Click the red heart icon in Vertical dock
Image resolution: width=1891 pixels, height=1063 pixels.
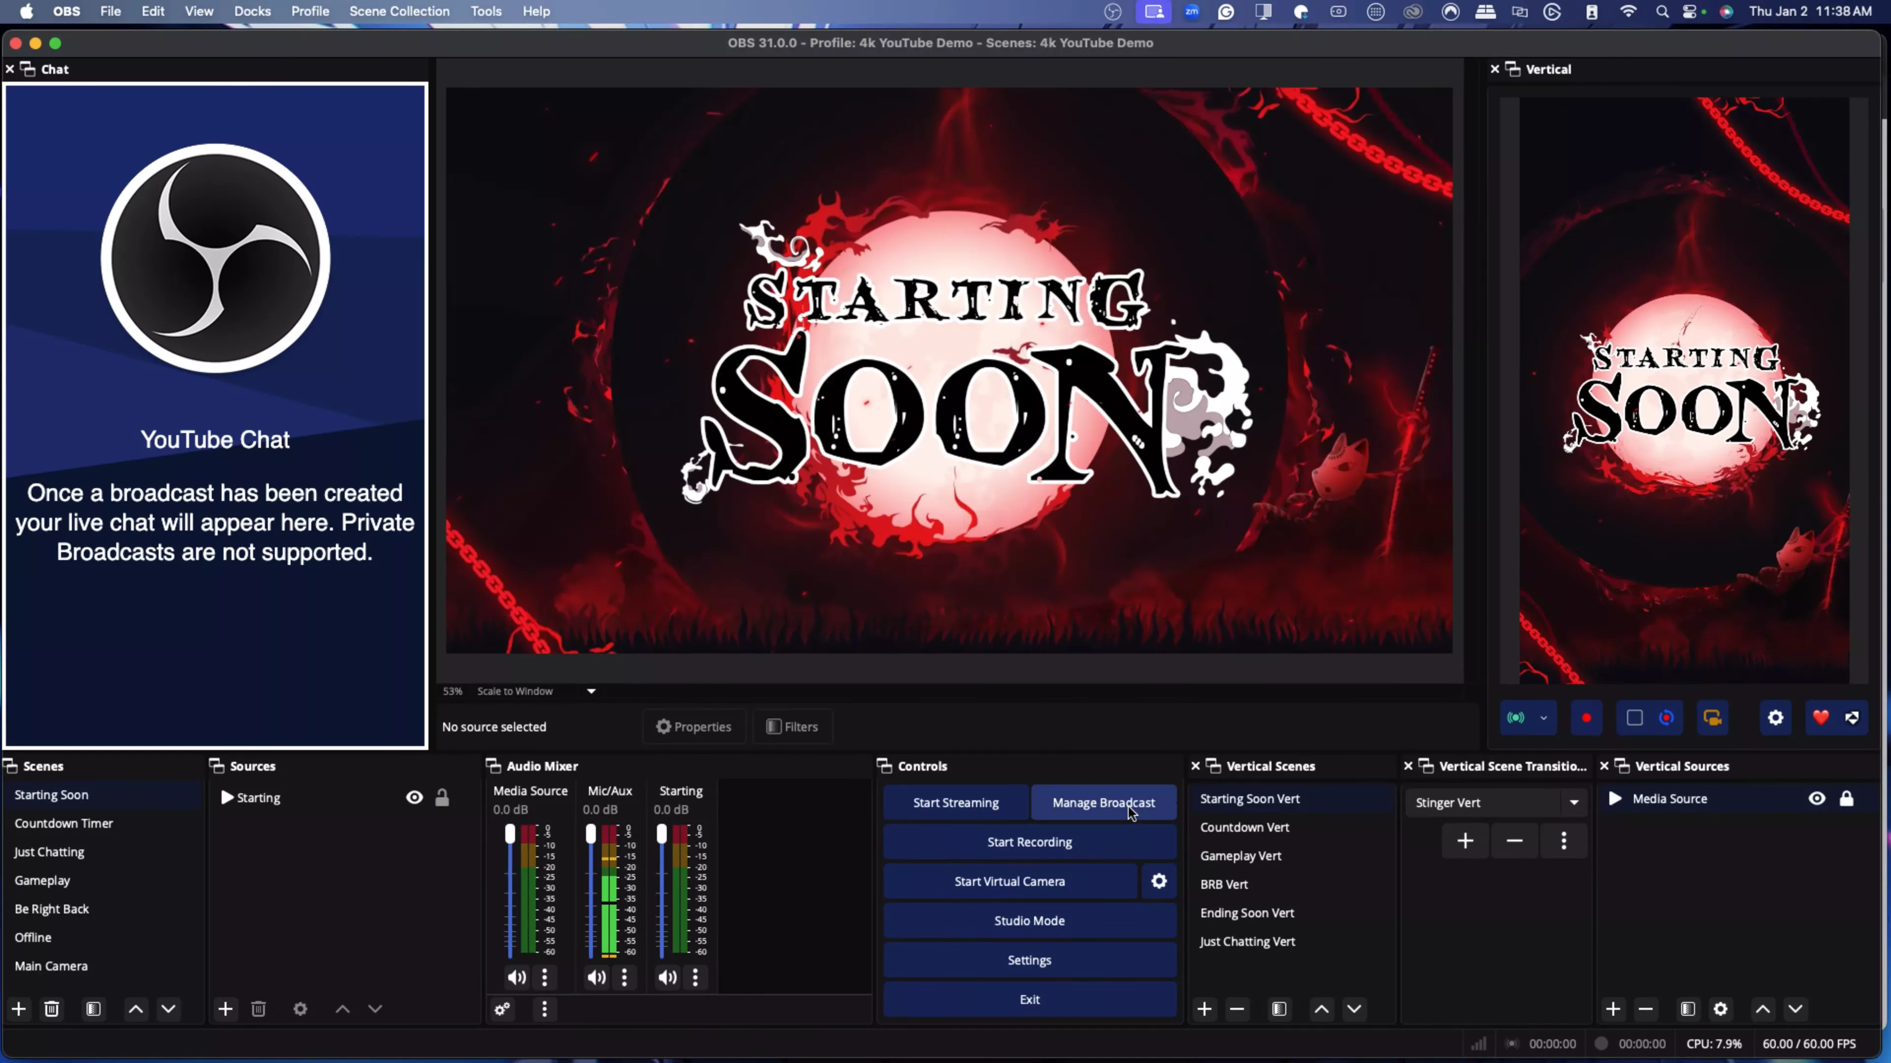click(1821, 718)
